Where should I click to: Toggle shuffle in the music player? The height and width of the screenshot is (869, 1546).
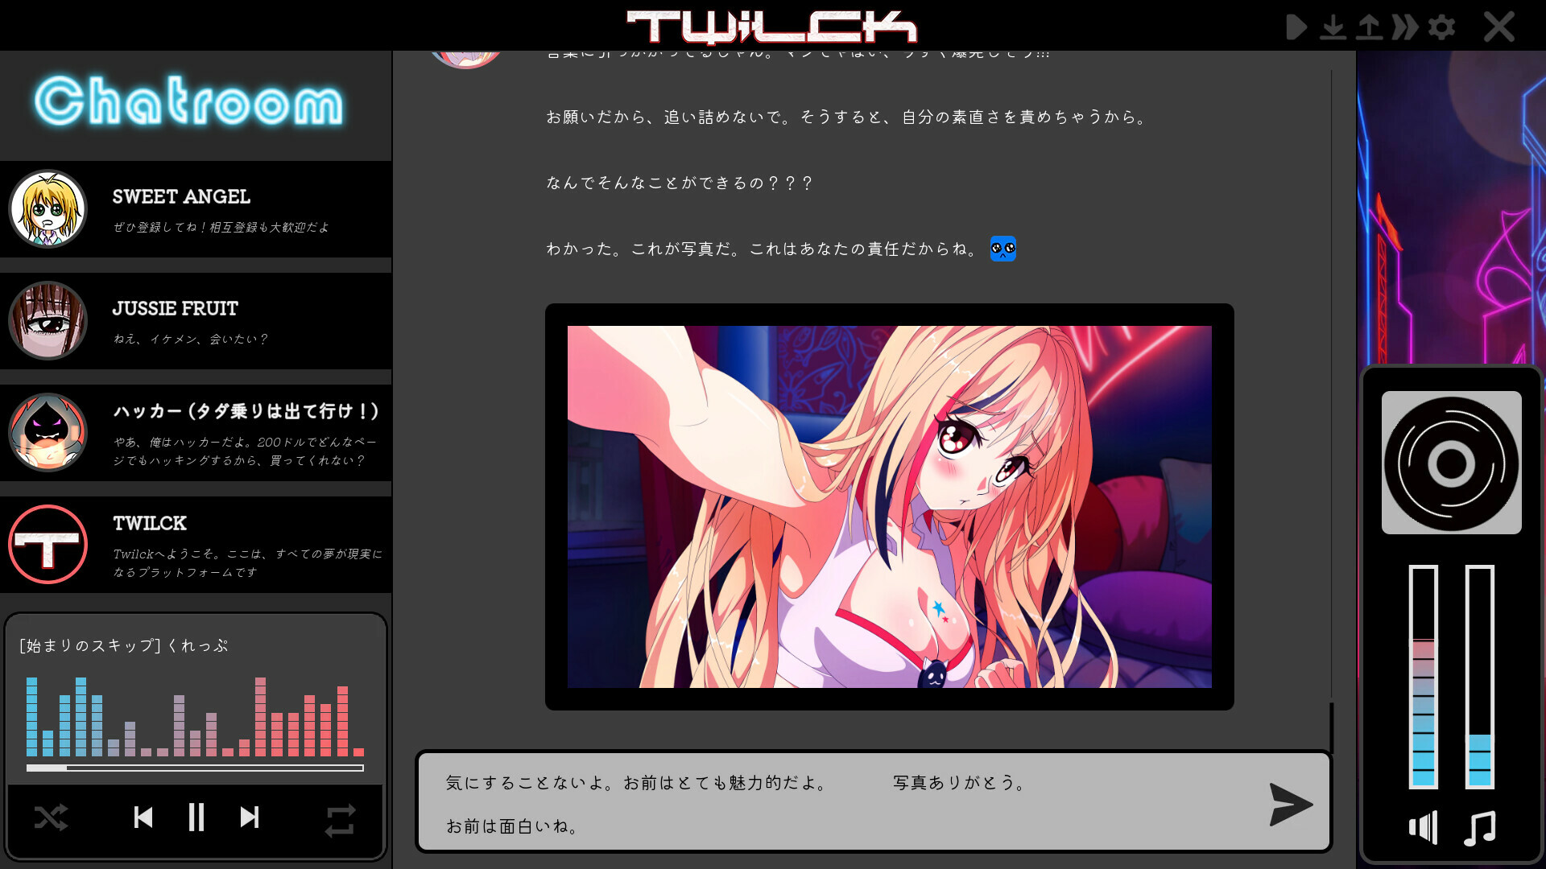pyautogui.click(x=51, y=818)
